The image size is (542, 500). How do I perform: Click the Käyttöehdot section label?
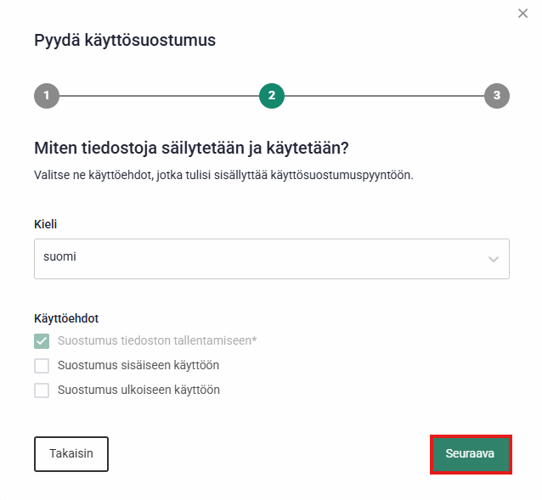(x=66, y=318)
